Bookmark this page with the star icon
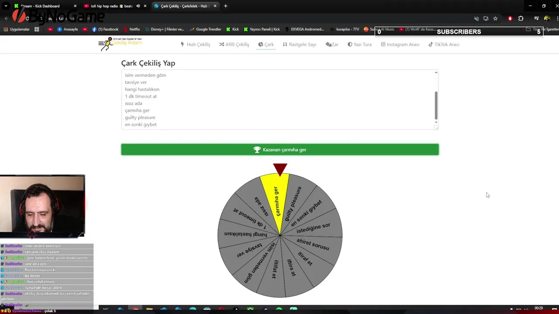This screenshot has width=559, height=314. point(495,18)
